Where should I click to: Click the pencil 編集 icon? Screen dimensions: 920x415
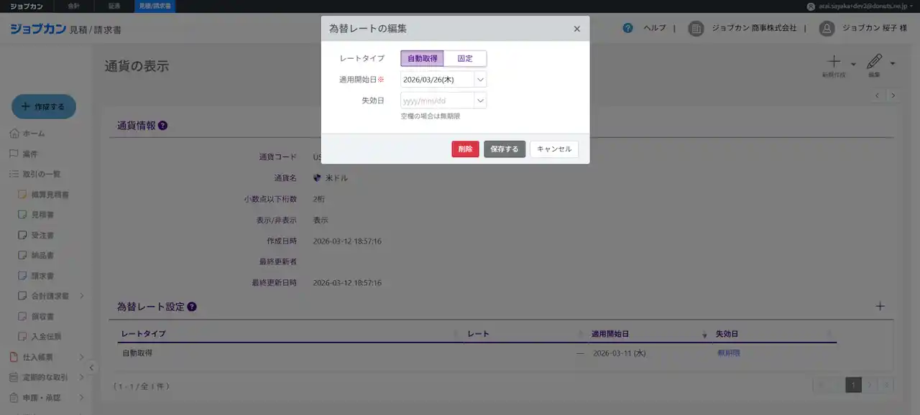(x=874, y=62)
